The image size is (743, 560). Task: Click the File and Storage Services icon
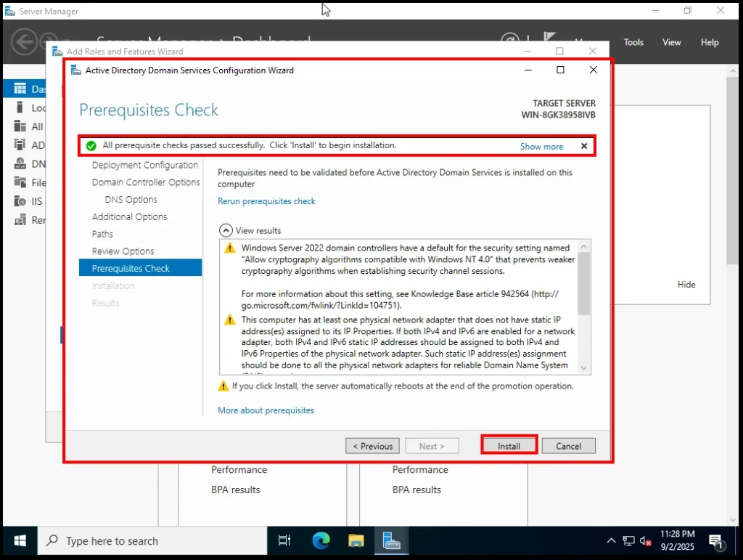pyautogui.click(x=20, y=182)
